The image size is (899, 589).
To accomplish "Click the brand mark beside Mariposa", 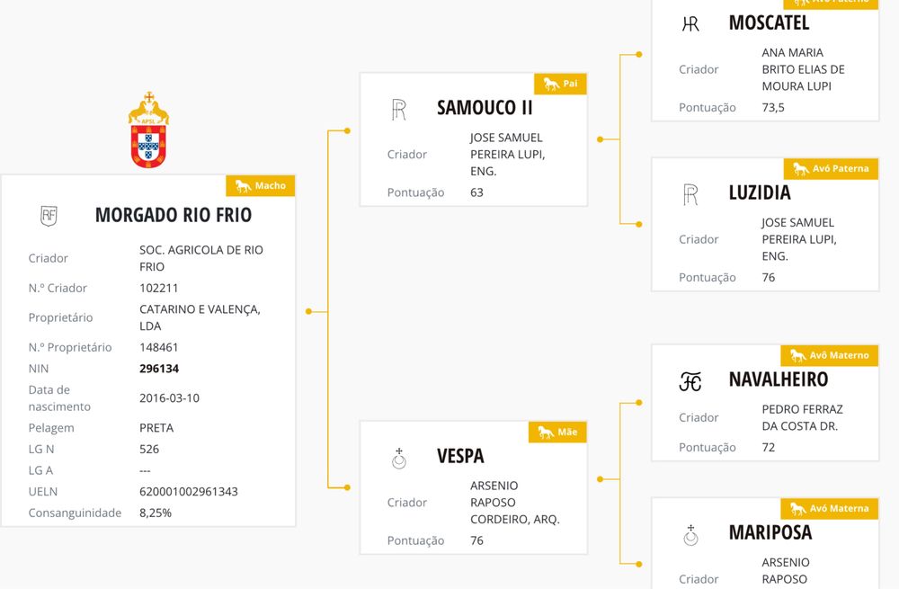I will [690, 535].
